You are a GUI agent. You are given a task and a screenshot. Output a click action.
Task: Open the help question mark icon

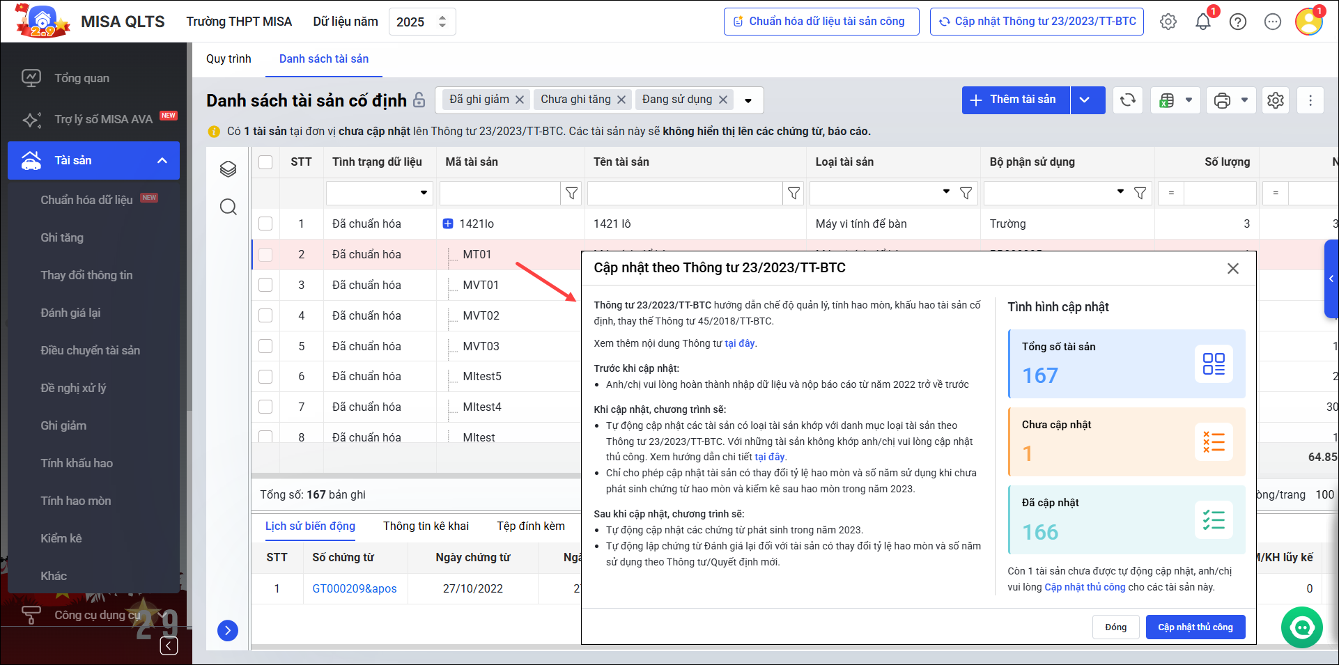[1238, 22]
